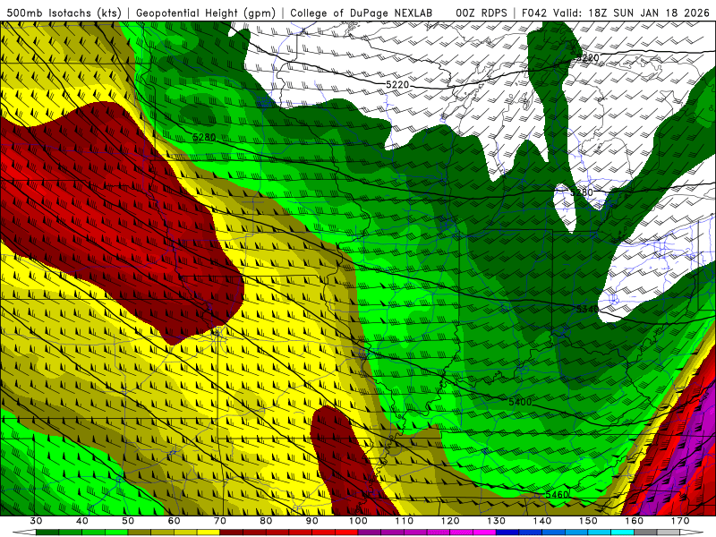
Task: Click the 5220 contour label beside the dark green band
Action: pyautogui.click(x=587, y=57)
